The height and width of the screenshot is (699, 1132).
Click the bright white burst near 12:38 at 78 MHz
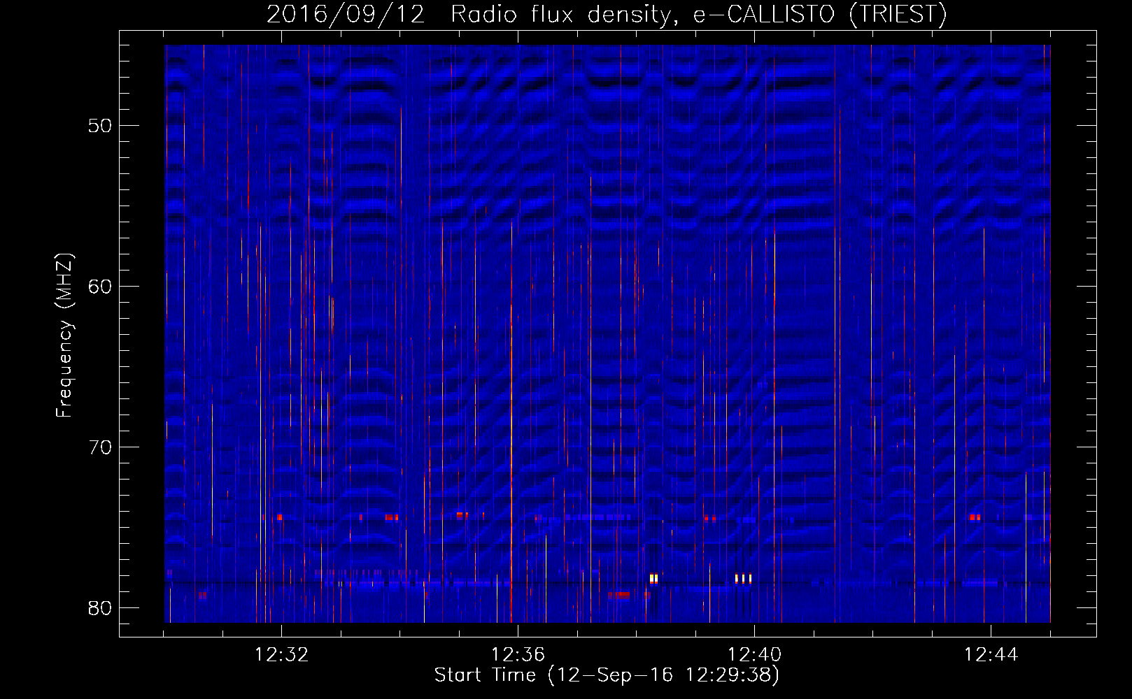653,579
